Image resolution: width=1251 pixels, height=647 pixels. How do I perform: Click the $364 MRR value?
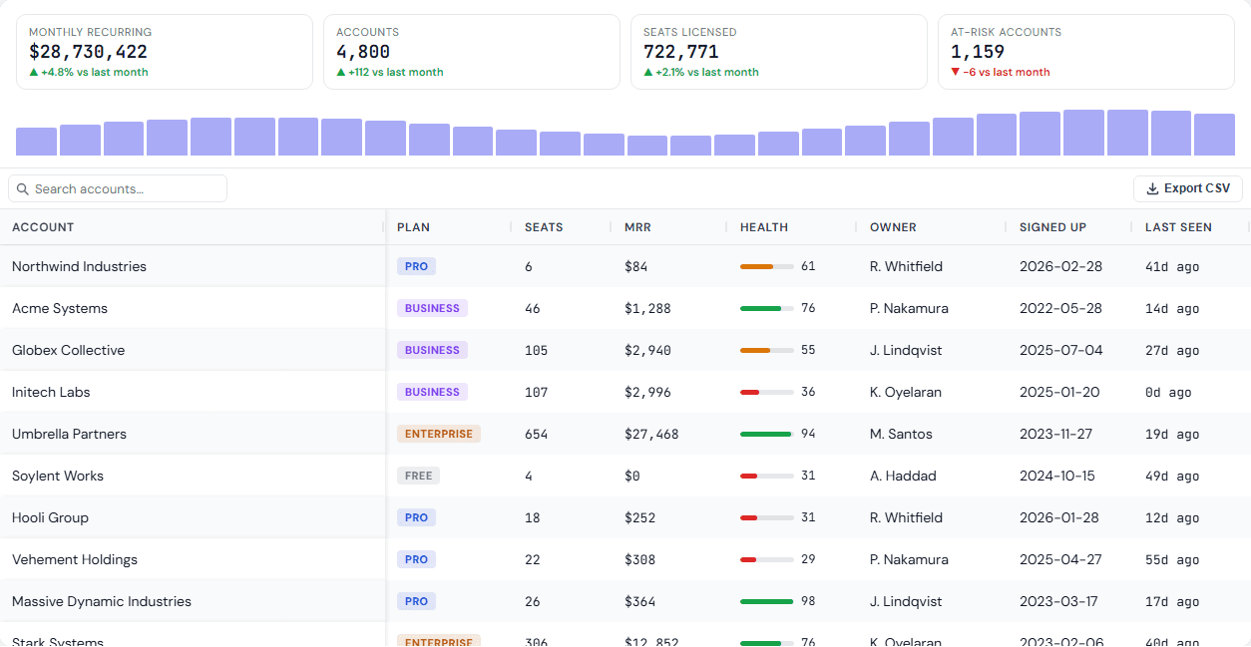639,601
